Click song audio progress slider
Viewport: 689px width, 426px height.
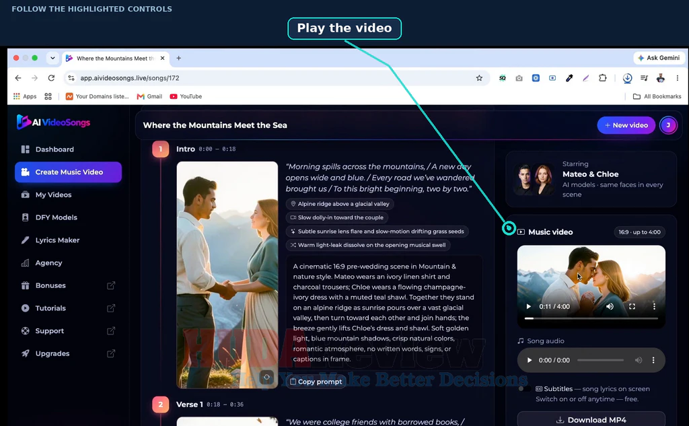point(600,360)
